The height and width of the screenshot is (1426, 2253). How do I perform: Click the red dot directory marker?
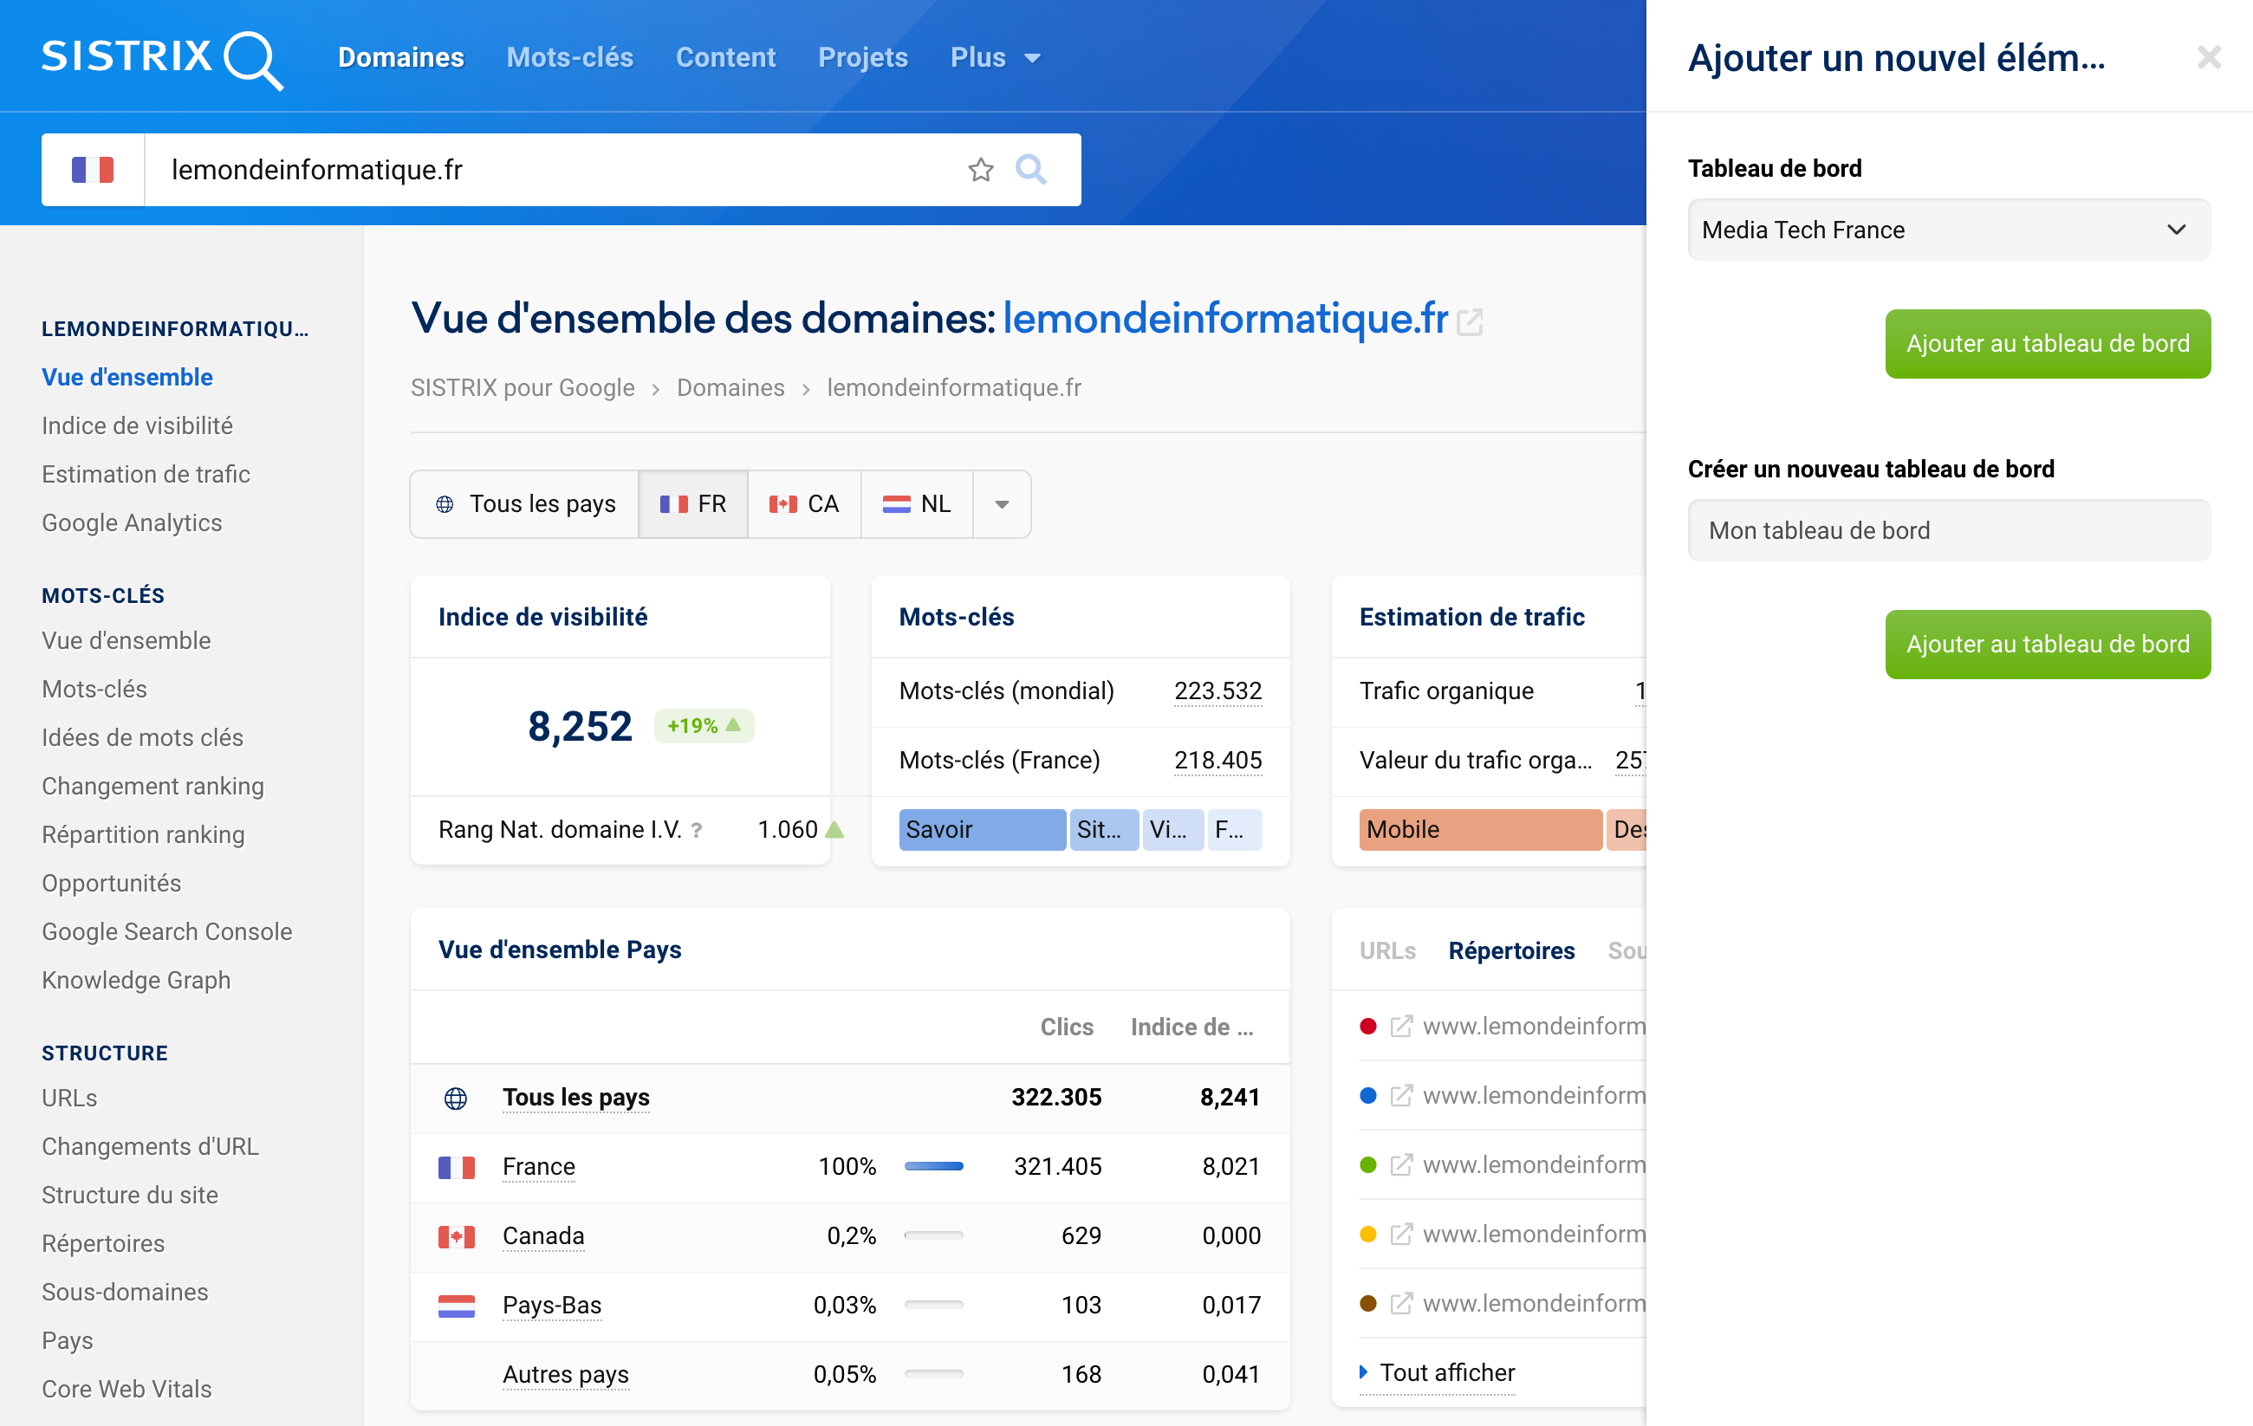tap(1368, 1027)
